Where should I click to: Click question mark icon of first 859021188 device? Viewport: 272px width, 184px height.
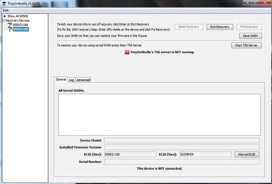pos(10,25)
